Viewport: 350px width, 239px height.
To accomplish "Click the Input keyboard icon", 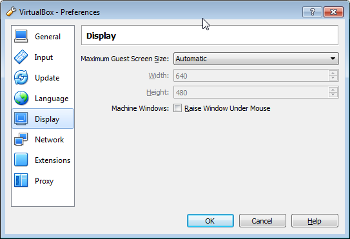I will pyautogui.click(x=21, y=57).
